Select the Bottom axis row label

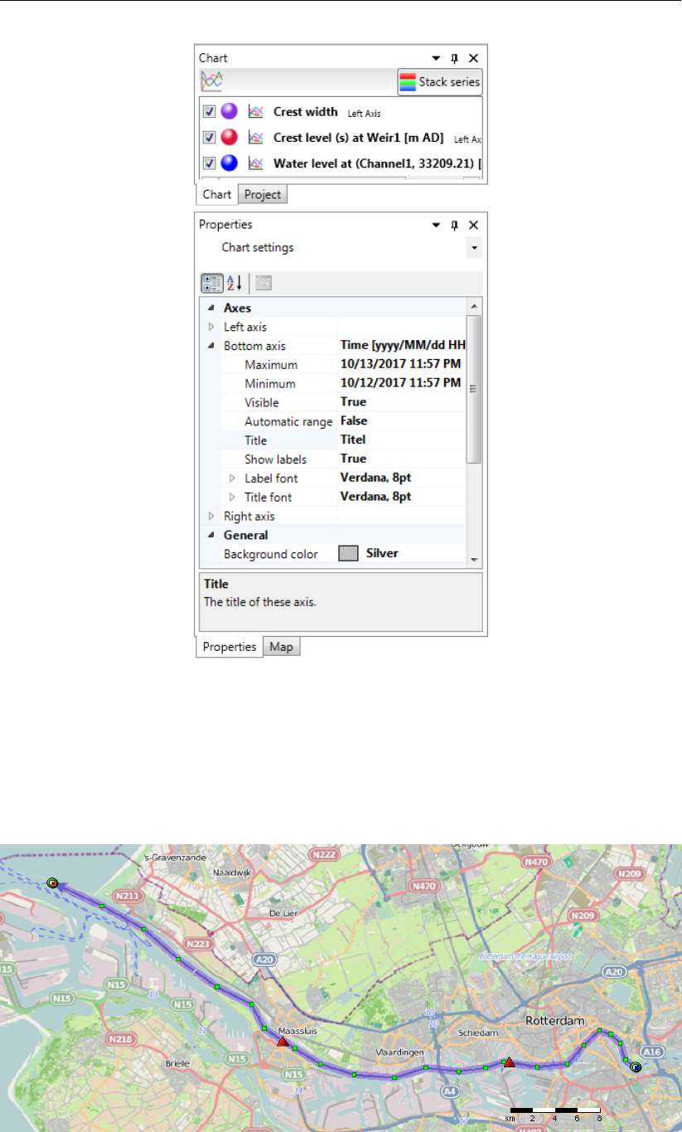click(254, 346)
